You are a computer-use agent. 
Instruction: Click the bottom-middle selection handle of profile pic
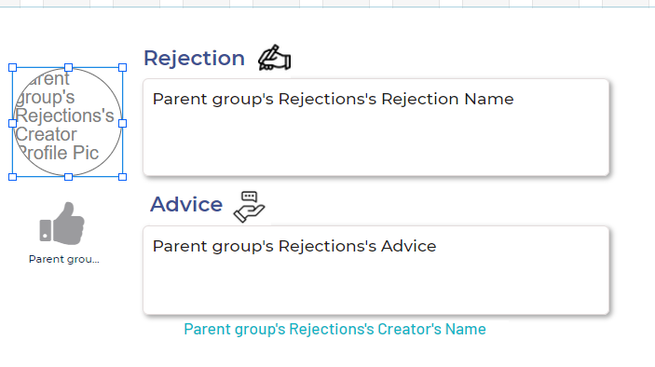69,177
